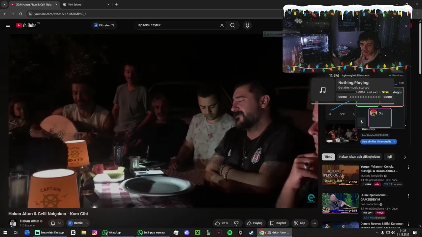Open options for Yorgun Yıllarım video

coord(408,167)
